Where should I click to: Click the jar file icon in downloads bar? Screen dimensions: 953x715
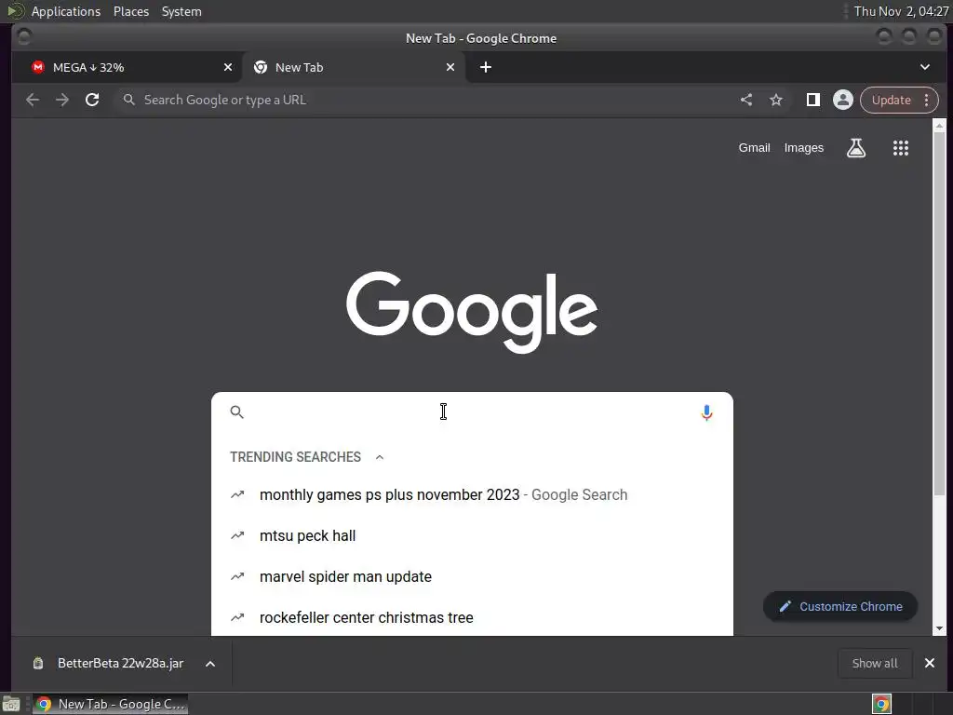[37, 663]
